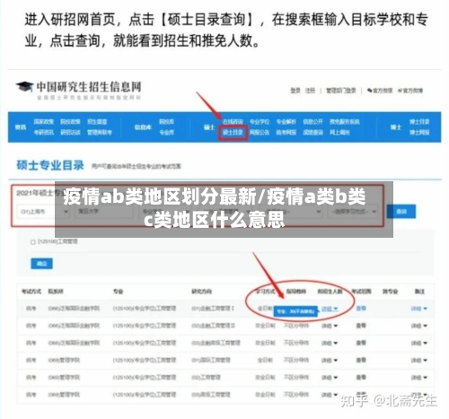This screenshot has height=419, width=449.
Task: Open 推免服务系统 in the 硕士 menu
Action: pos(345,122)
